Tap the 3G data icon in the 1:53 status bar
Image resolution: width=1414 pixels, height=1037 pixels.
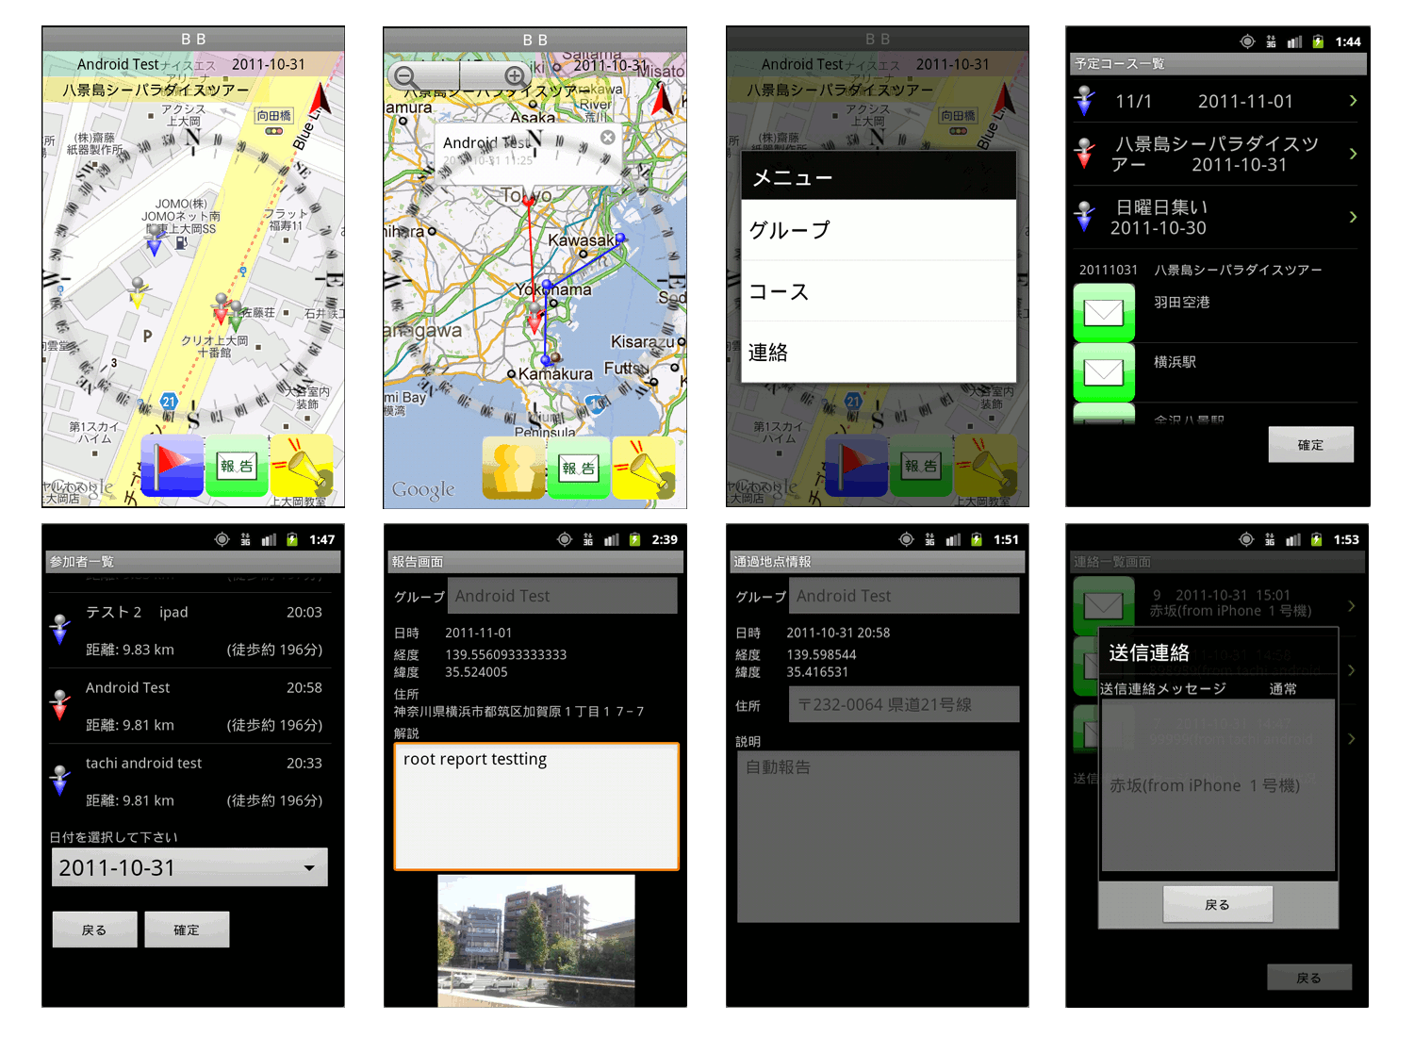pyautogui.click(x=1270, y=539)
